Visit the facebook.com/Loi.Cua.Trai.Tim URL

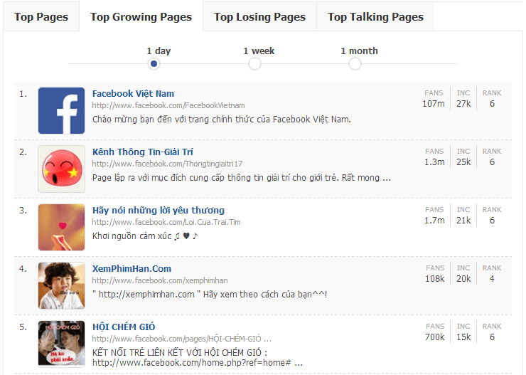point(166,222)
